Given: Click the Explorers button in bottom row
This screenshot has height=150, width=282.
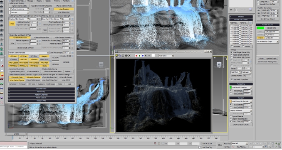Looking at the screenshot, I should click(41, 84).
